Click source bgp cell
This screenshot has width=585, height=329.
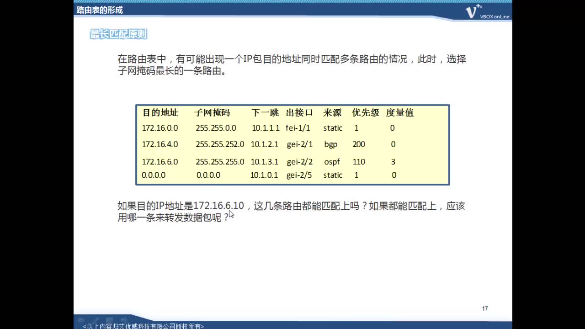(x=331, y=144)
